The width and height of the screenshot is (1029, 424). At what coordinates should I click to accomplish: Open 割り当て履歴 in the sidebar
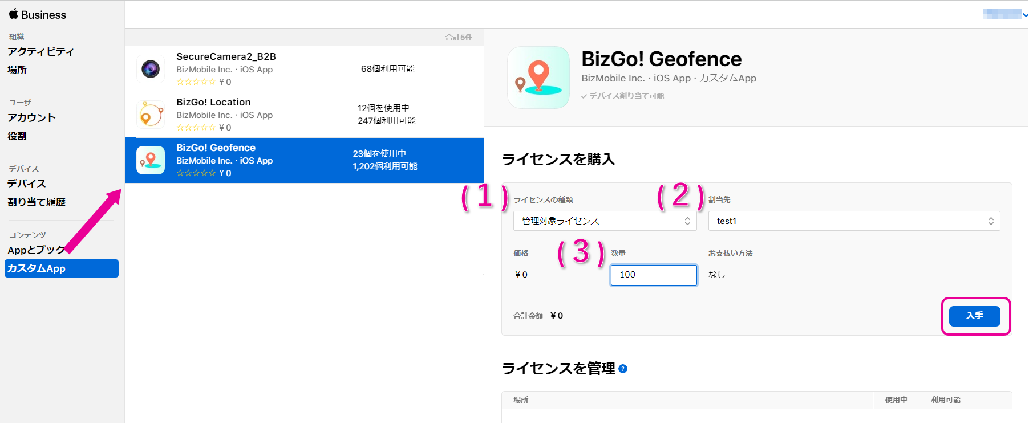tap(37, 202)
